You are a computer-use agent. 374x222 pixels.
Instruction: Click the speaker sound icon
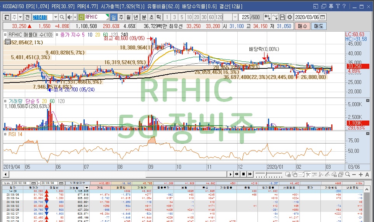click(x=70, y=17)
